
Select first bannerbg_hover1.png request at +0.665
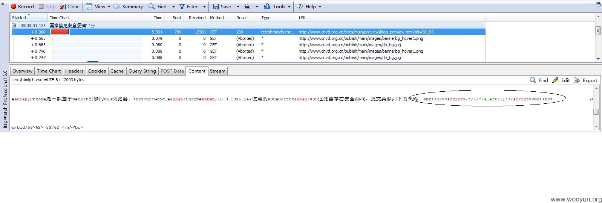(248, 38)
